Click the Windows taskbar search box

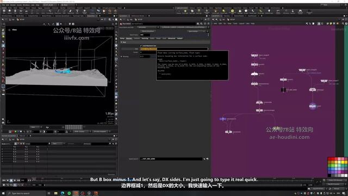[x=26, y=193]
